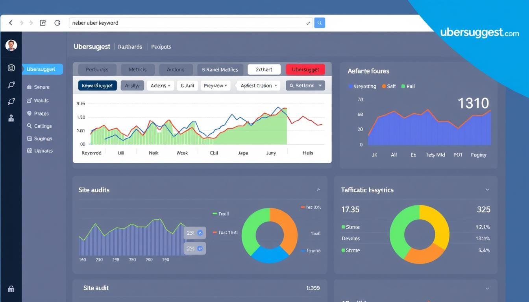Screen dimensions: 529x302
Task: Open the Aclems dropdown
Action: tap(161, 86)
